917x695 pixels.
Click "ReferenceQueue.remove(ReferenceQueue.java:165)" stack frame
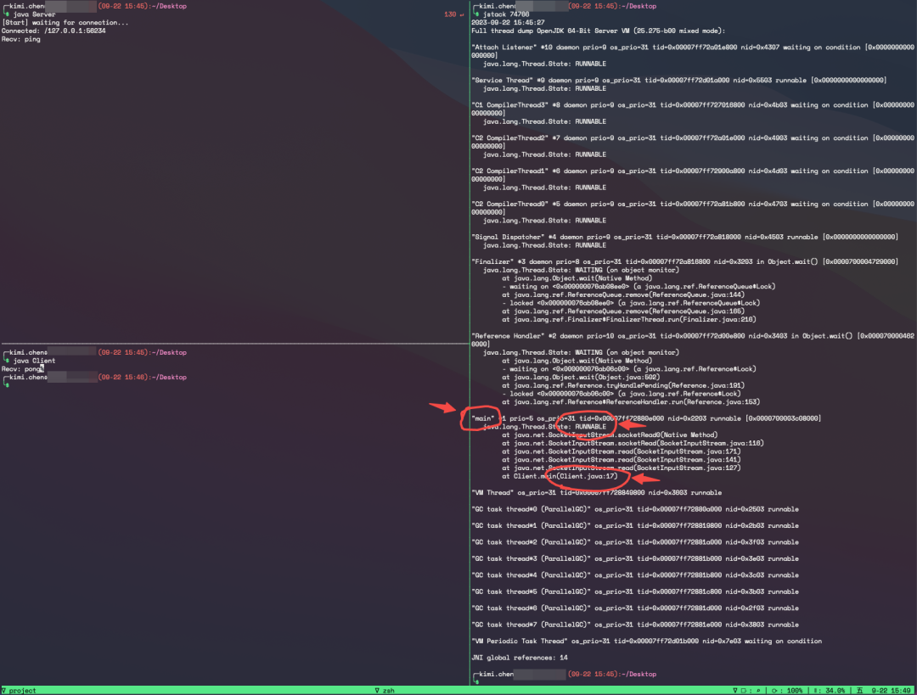coord(623,311)
